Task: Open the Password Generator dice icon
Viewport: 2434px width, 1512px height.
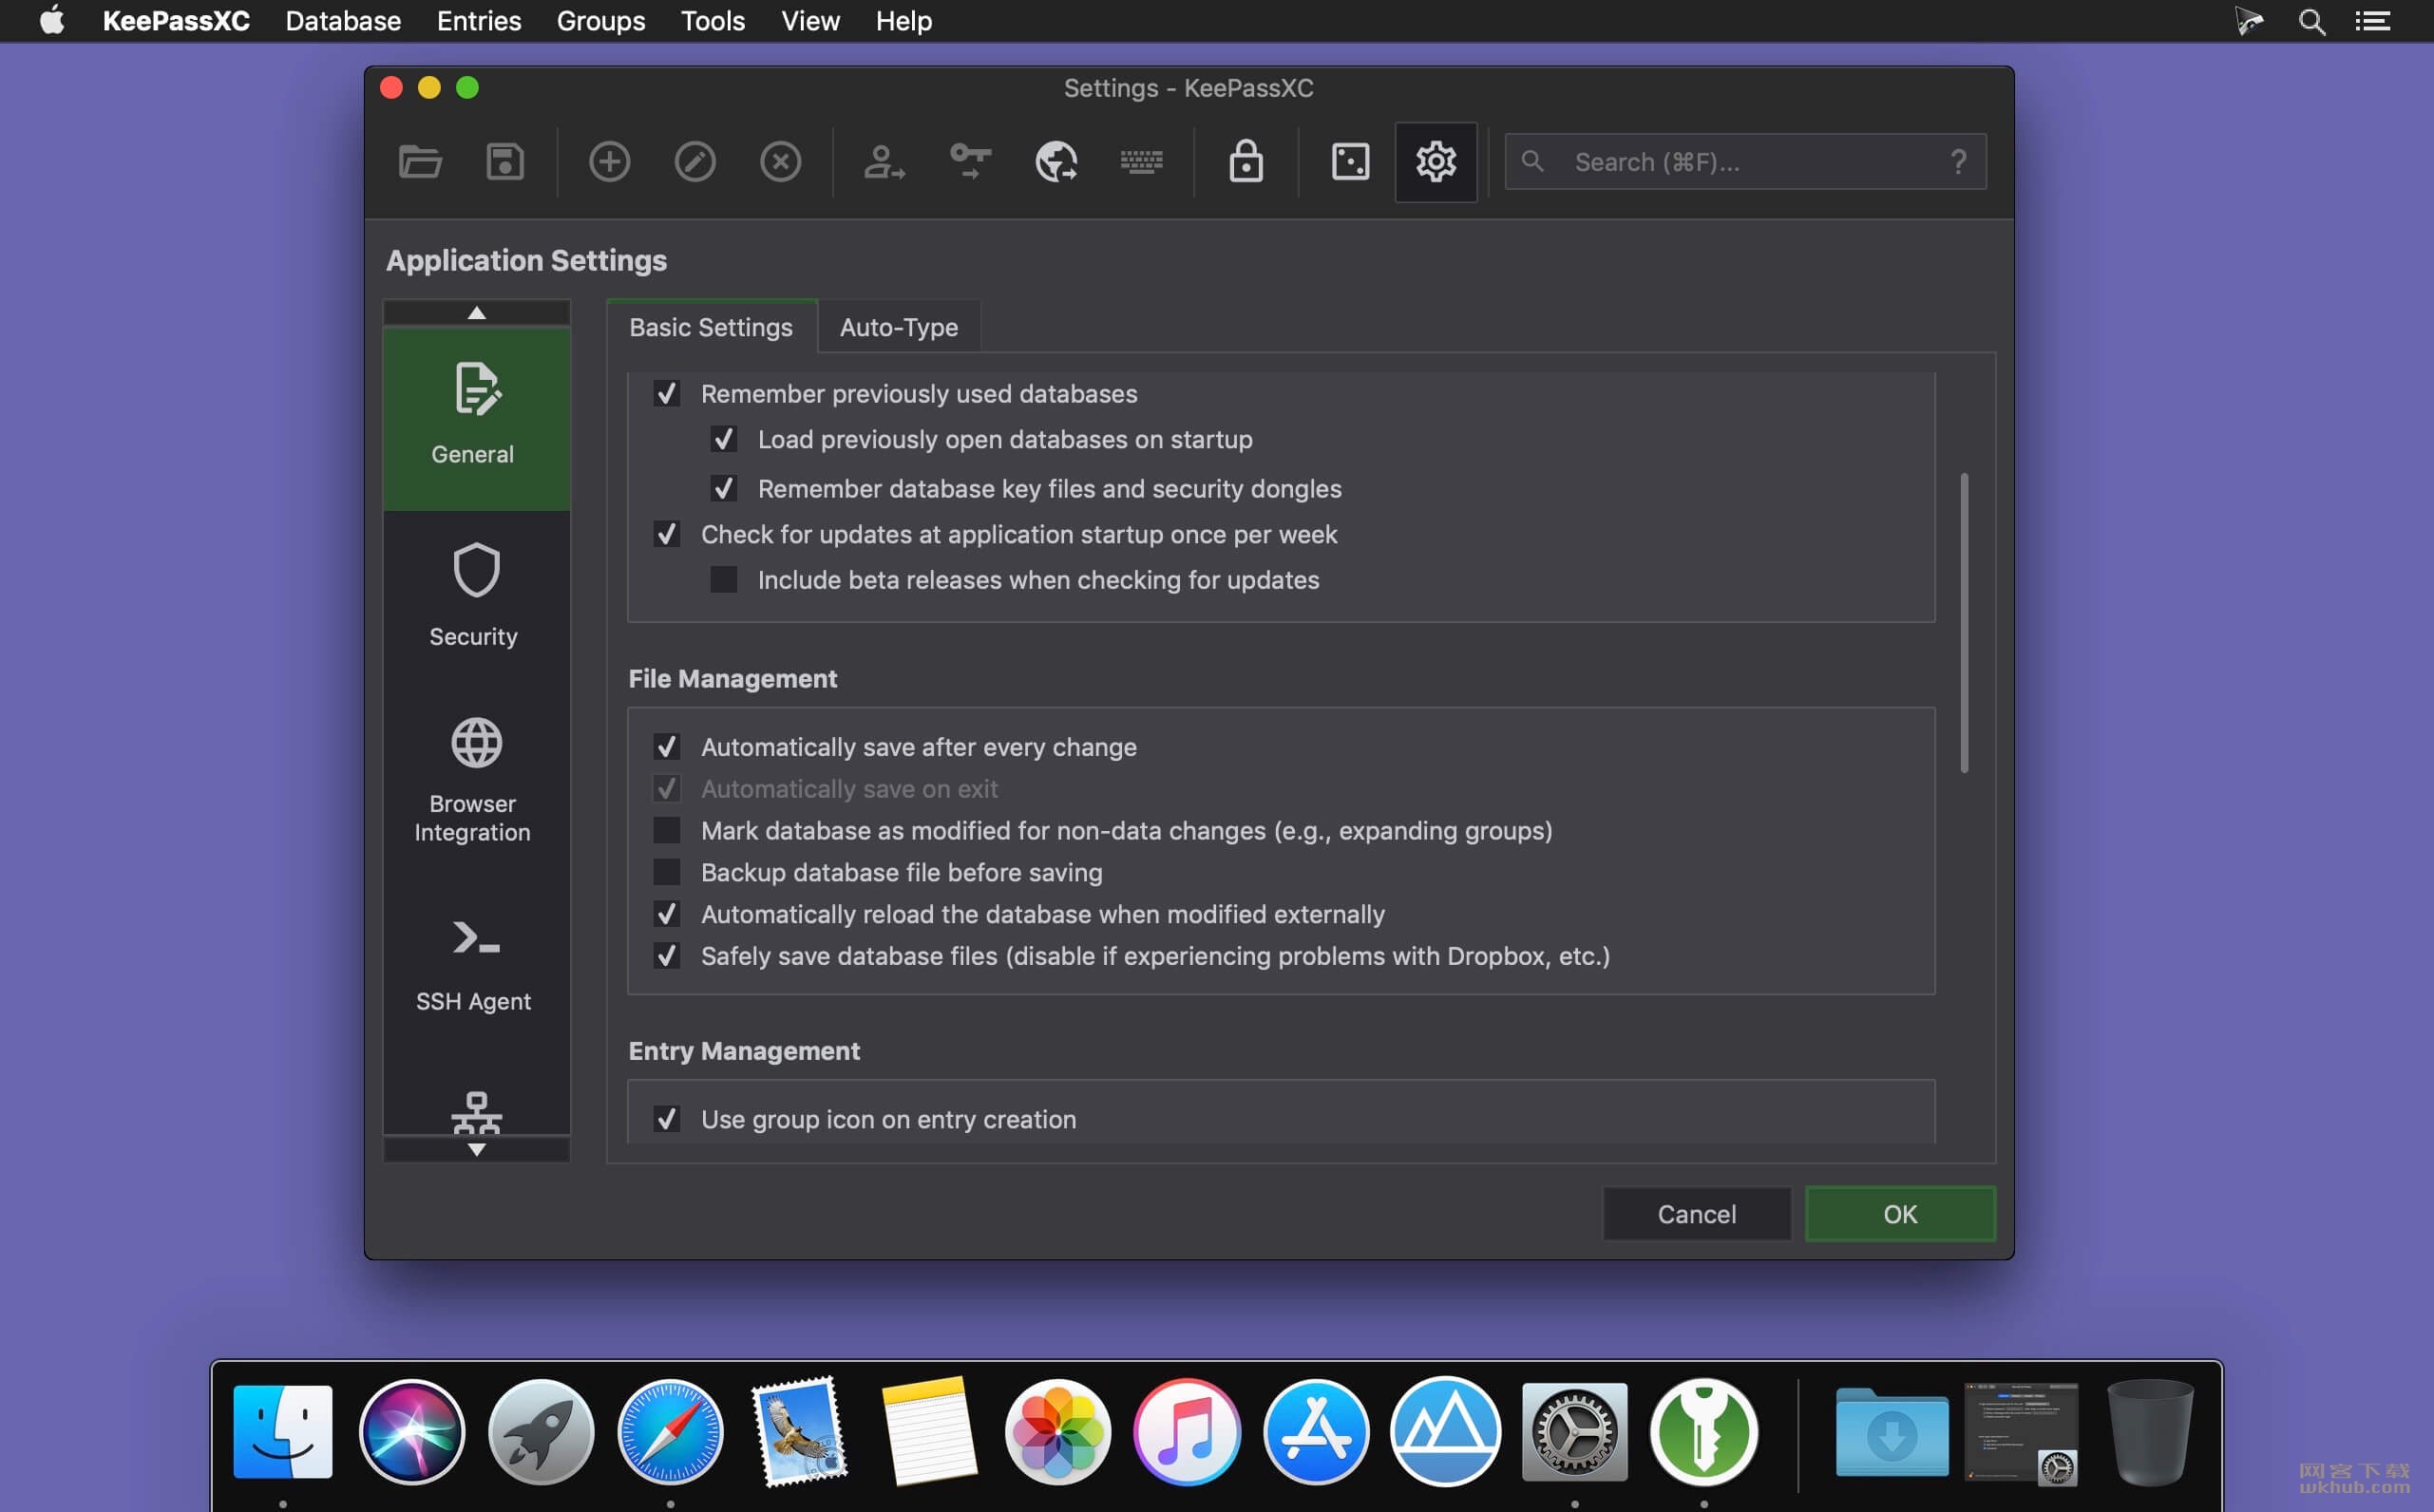Action: pos(1350,161)
